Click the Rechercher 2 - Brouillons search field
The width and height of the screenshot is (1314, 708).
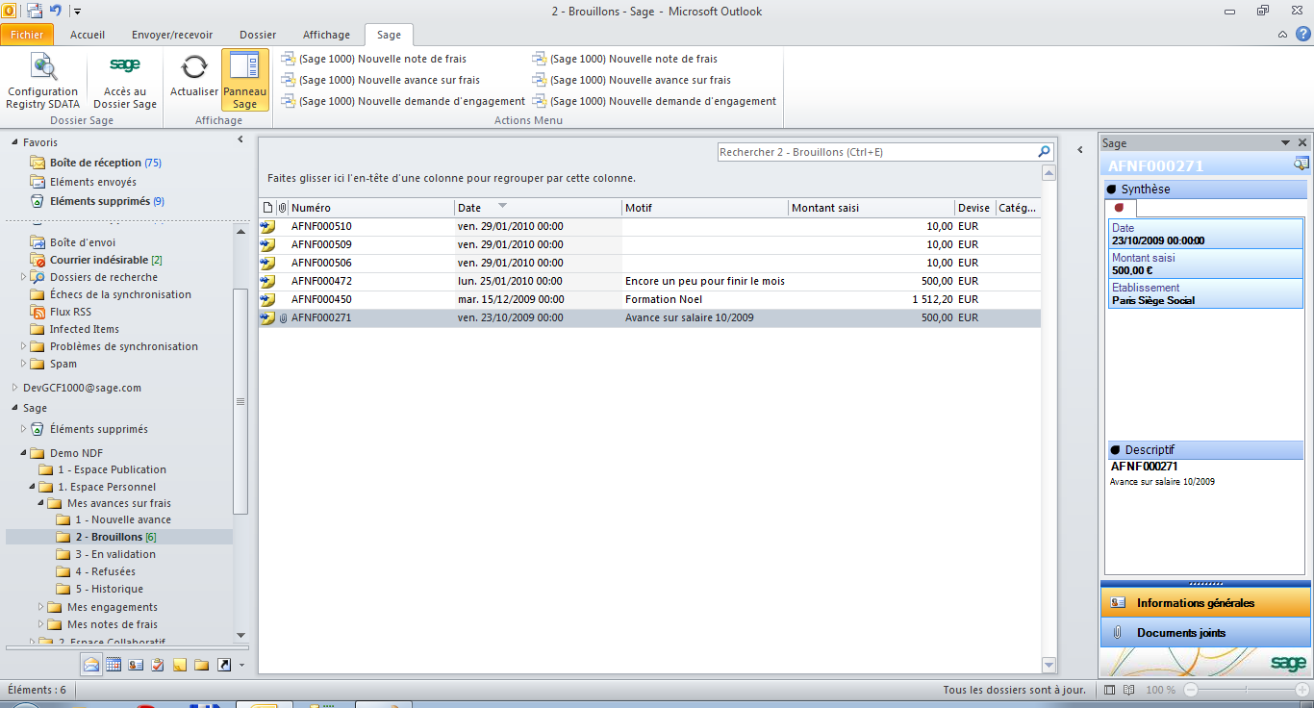[x=875, y=152]
